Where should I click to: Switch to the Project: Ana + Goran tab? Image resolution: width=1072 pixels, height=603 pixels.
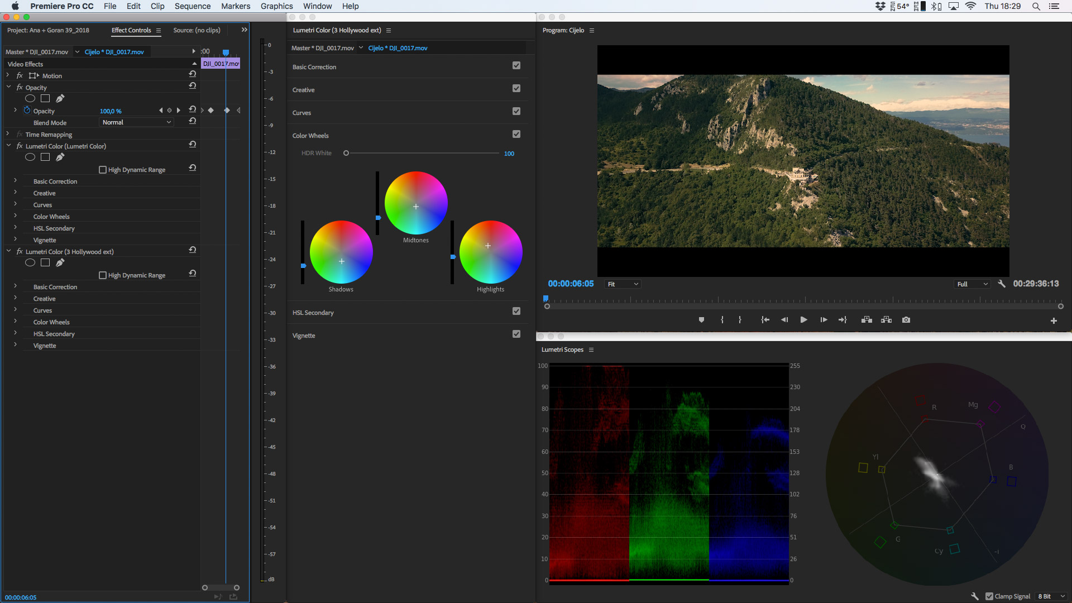(48, 30)
